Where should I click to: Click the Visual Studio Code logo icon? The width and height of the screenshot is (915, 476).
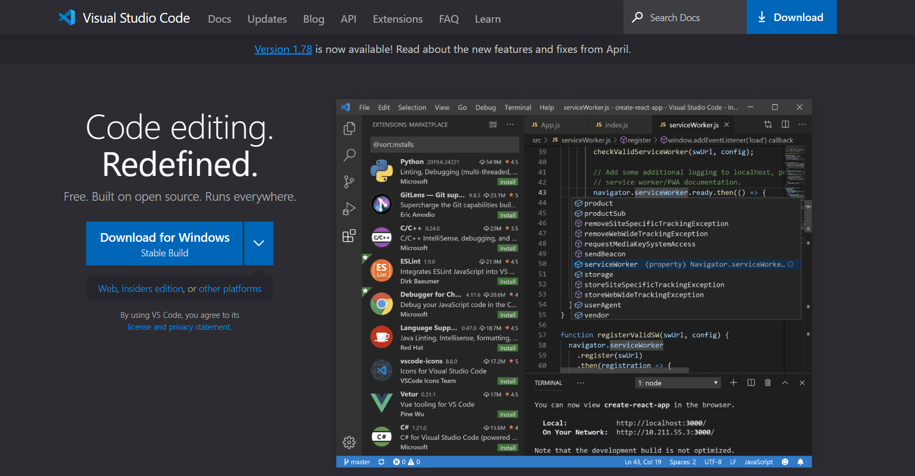tap(67, 17)
